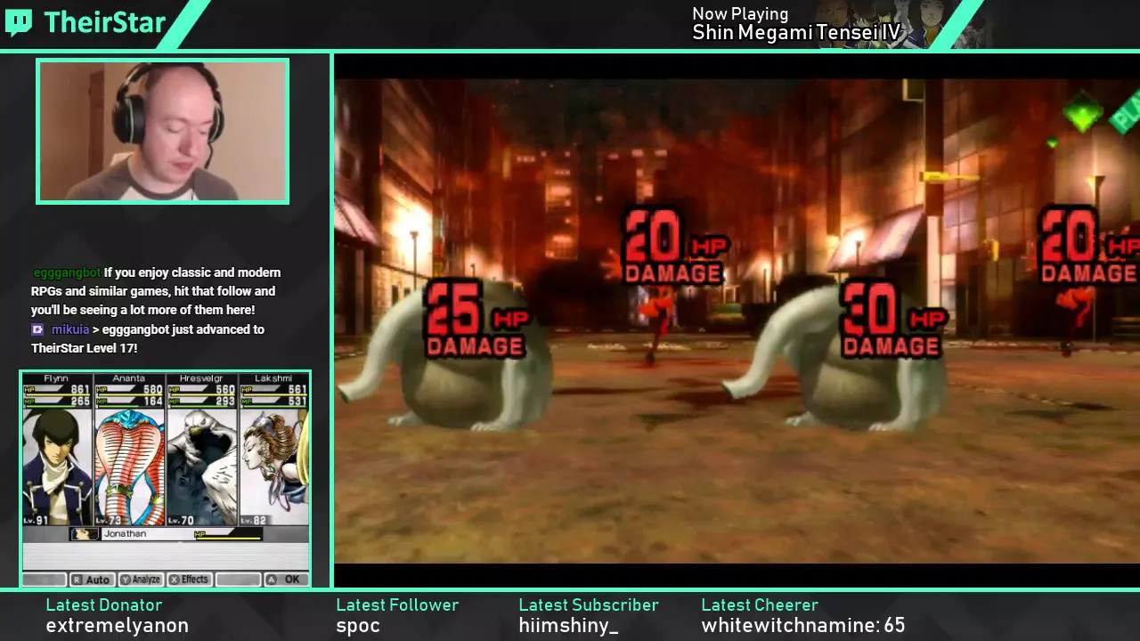Click the streamer's webcam feed
1140x641 pixels.
coord(163,131)
